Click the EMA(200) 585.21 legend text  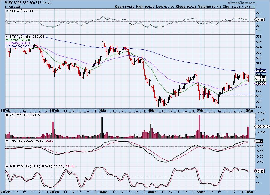[20, 46]
